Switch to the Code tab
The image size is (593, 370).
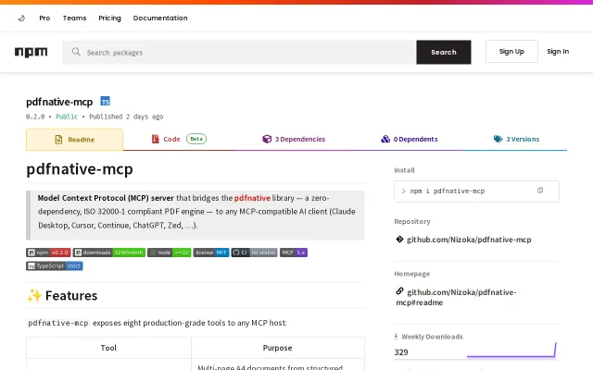click(x=179, y=139)
